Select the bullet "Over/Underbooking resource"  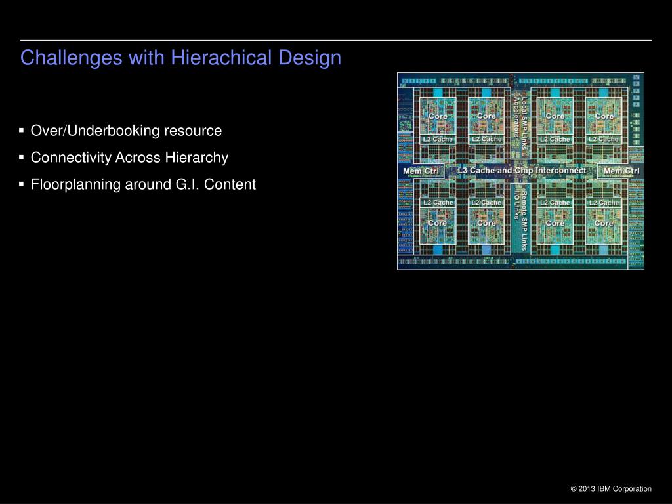point(126,131)
